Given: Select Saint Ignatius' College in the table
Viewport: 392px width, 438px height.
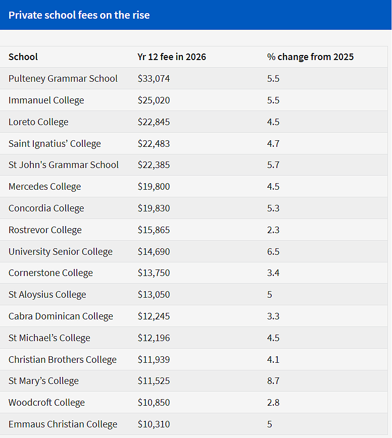Looking at the screenshot, I should (x=55, y=143).
